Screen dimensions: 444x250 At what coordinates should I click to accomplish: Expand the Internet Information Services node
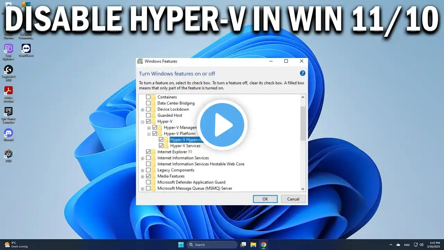pyautogui.click(x=142, y=158)
